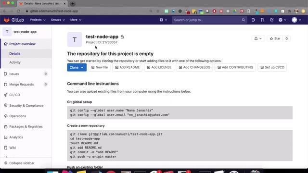Open the user avatar menu
This screenshot has width=308, height=173.
296,20
